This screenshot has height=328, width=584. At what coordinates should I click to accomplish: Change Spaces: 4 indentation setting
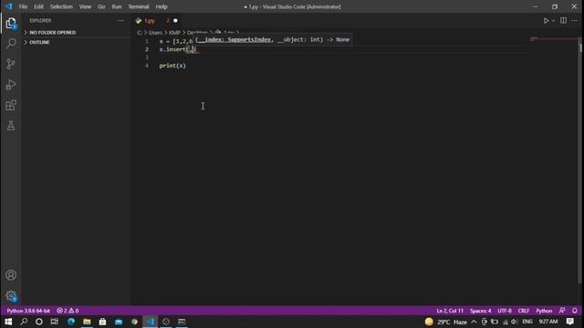click(480, 311)
